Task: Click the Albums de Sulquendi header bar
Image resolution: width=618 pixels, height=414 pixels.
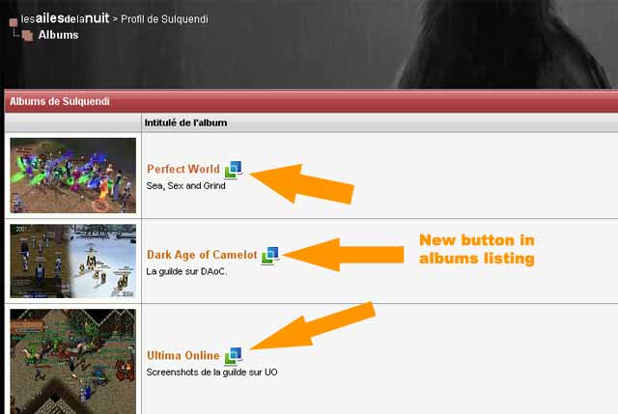Action: tap(311, 101)
